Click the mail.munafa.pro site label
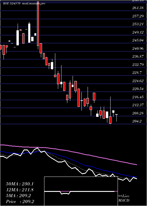The image size is (147, 206). [x=33, y=4]
